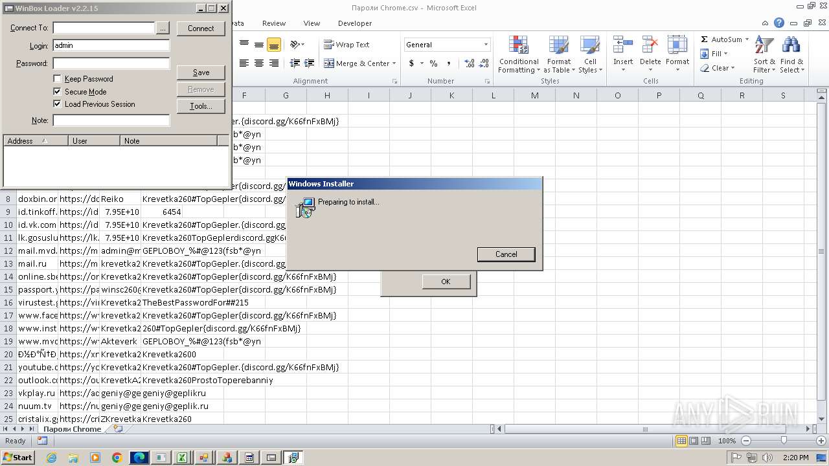Apply accounting dollar format
This screenshot has height=466, width=829.
pos(411,63)
